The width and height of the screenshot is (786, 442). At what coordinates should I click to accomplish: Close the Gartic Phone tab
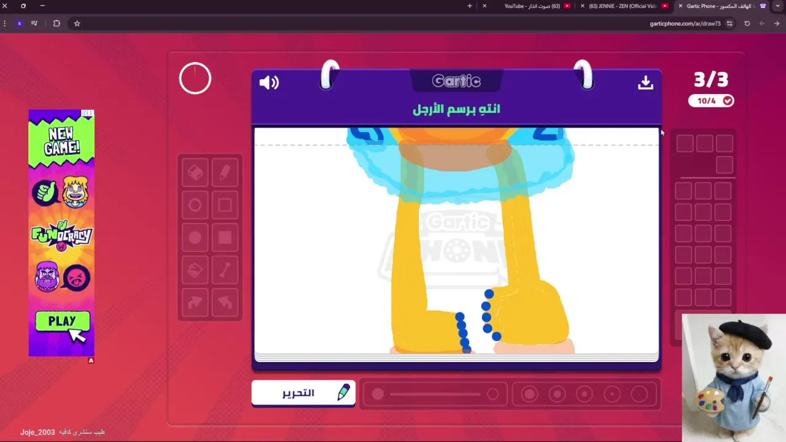tap(680, 6)
